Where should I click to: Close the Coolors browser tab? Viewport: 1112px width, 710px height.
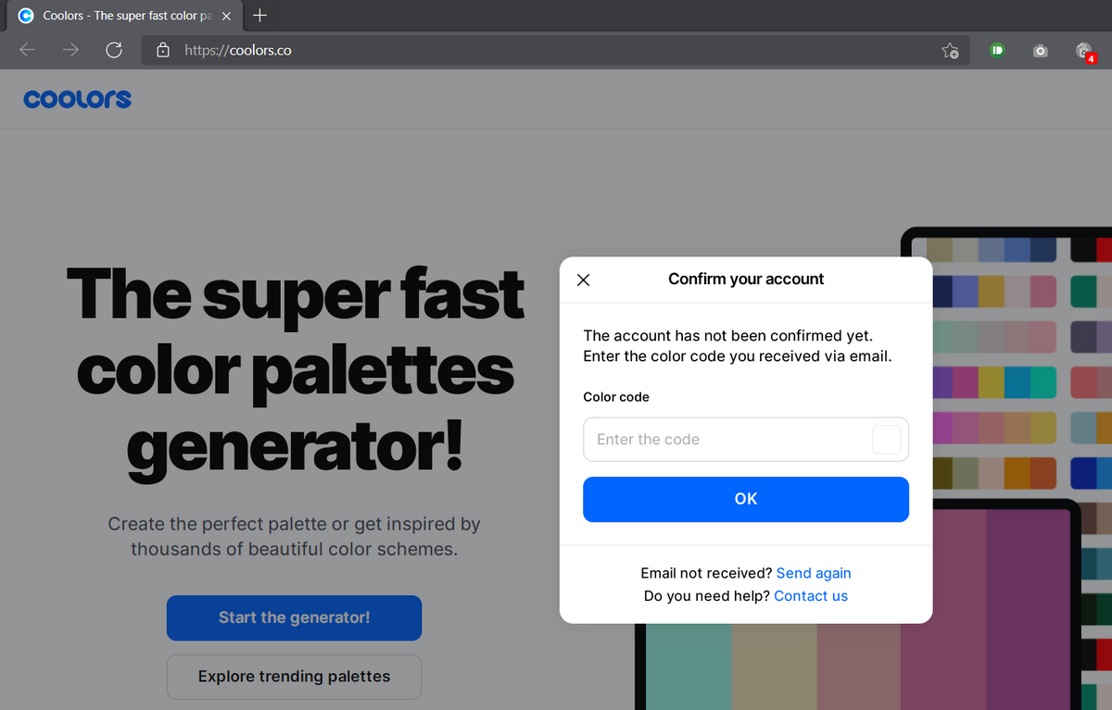[226, 16]
